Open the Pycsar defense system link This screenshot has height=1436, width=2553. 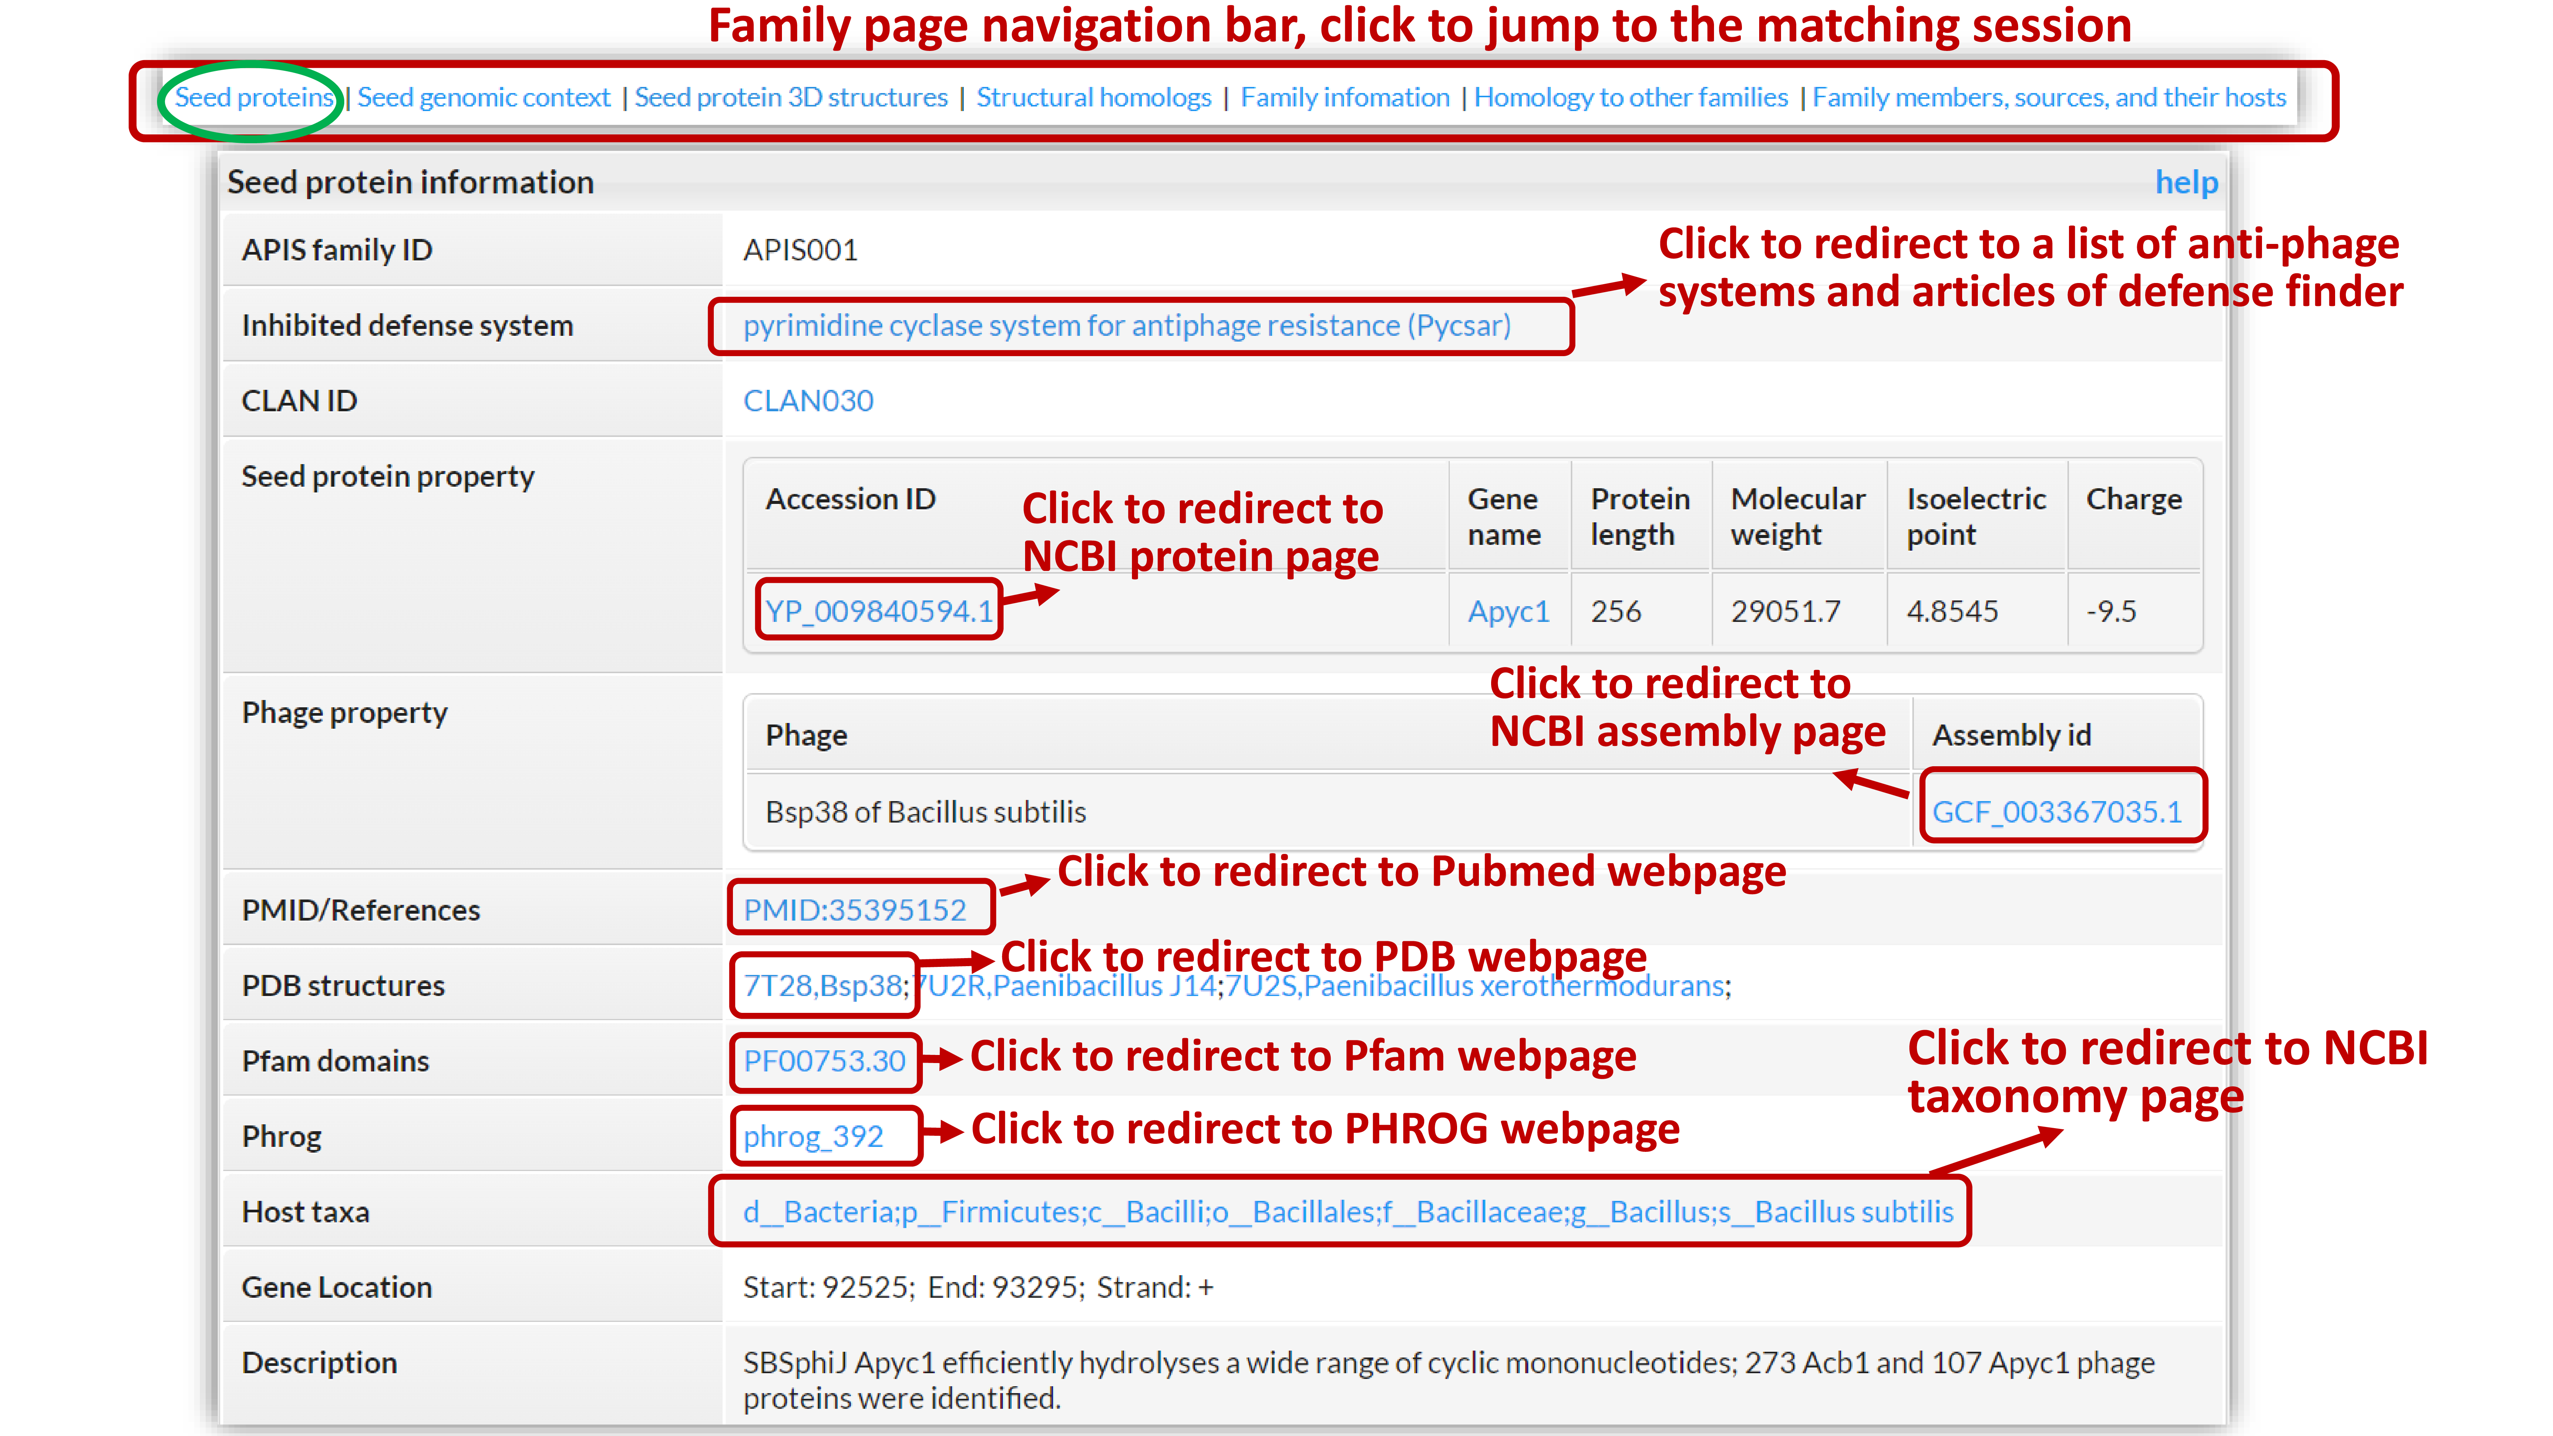[1127, 326]
